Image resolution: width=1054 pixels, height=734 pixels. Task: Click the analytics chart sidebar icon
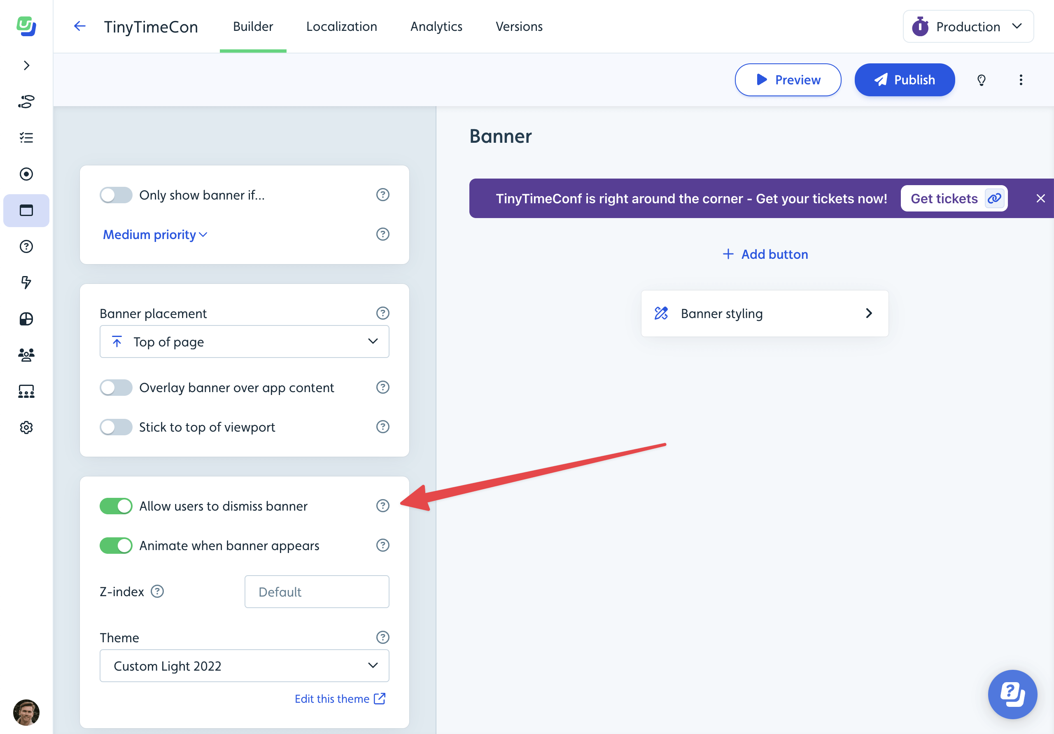26,318
